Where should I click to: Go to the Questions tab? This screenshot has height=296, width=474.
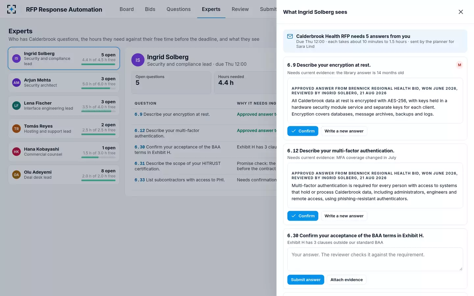point(178,9)
